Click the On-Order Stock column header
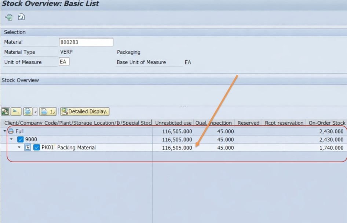The height and width of the screenshot is (223, 347). (x=326, y=123)
